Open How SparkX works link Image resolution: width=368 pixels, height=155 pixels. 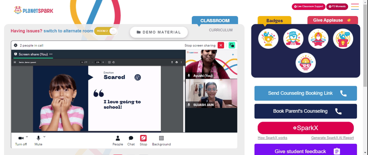pos(272,138)
